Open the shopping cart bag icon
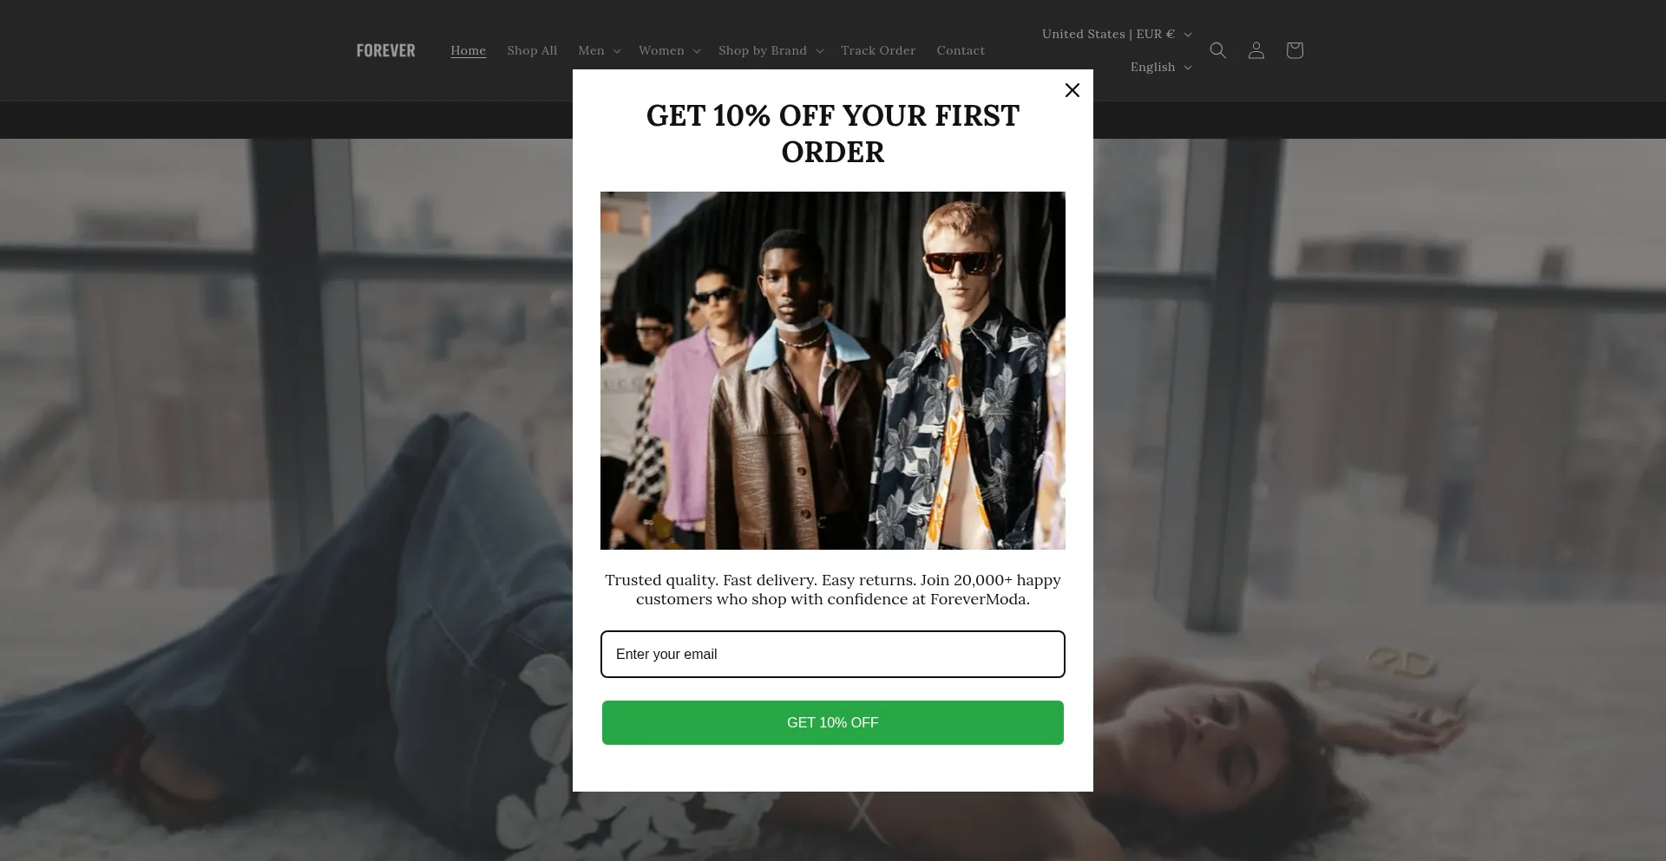 [1295, 50]
